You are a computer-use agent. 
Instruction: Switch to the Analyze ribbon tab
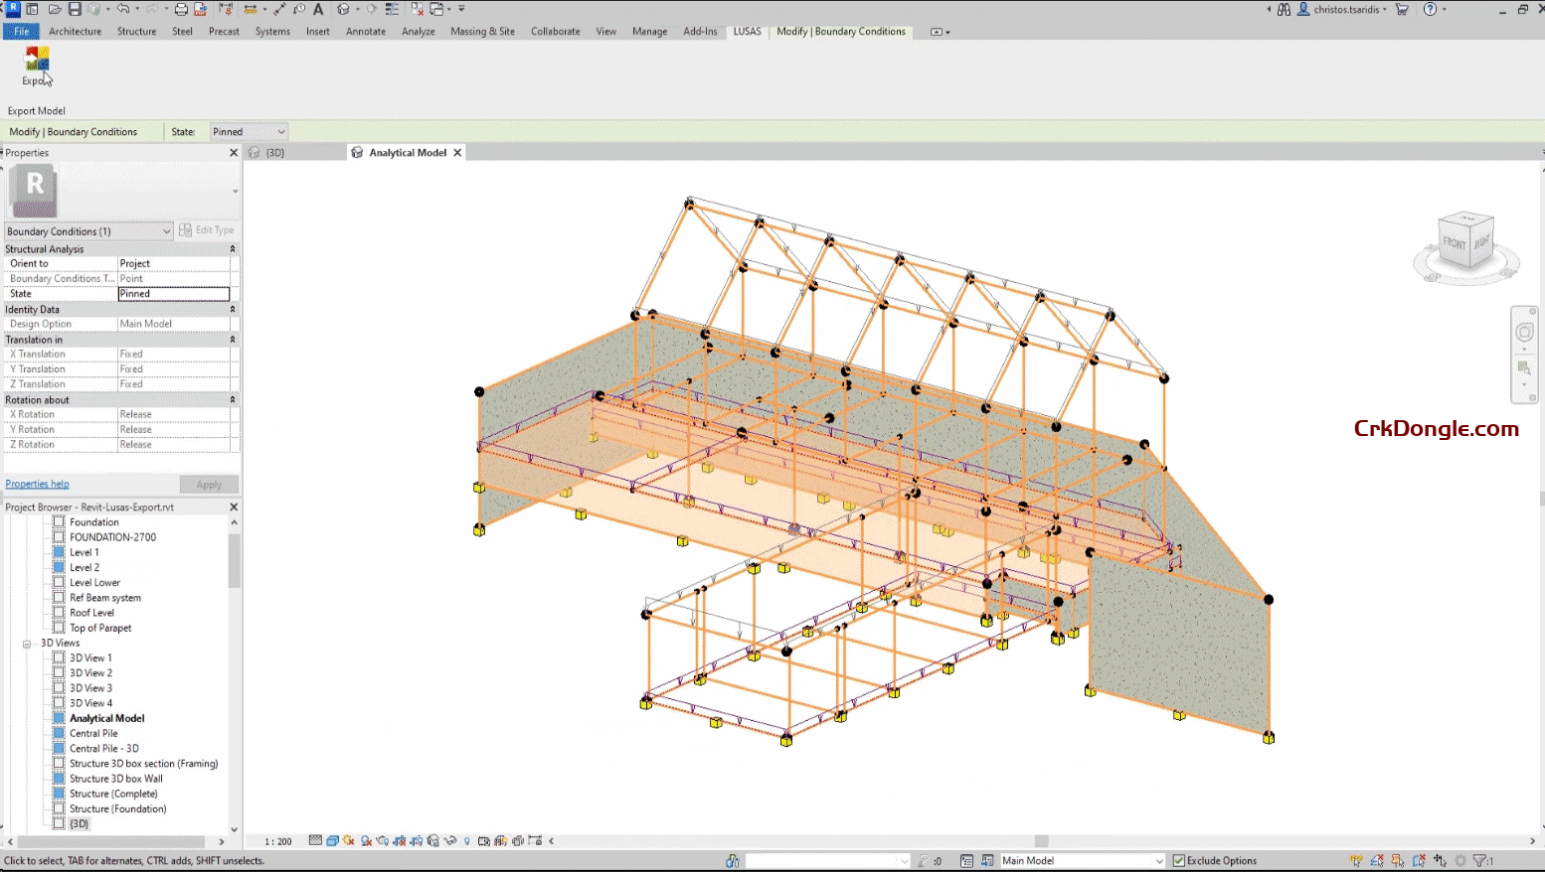(x=418, y=31)
